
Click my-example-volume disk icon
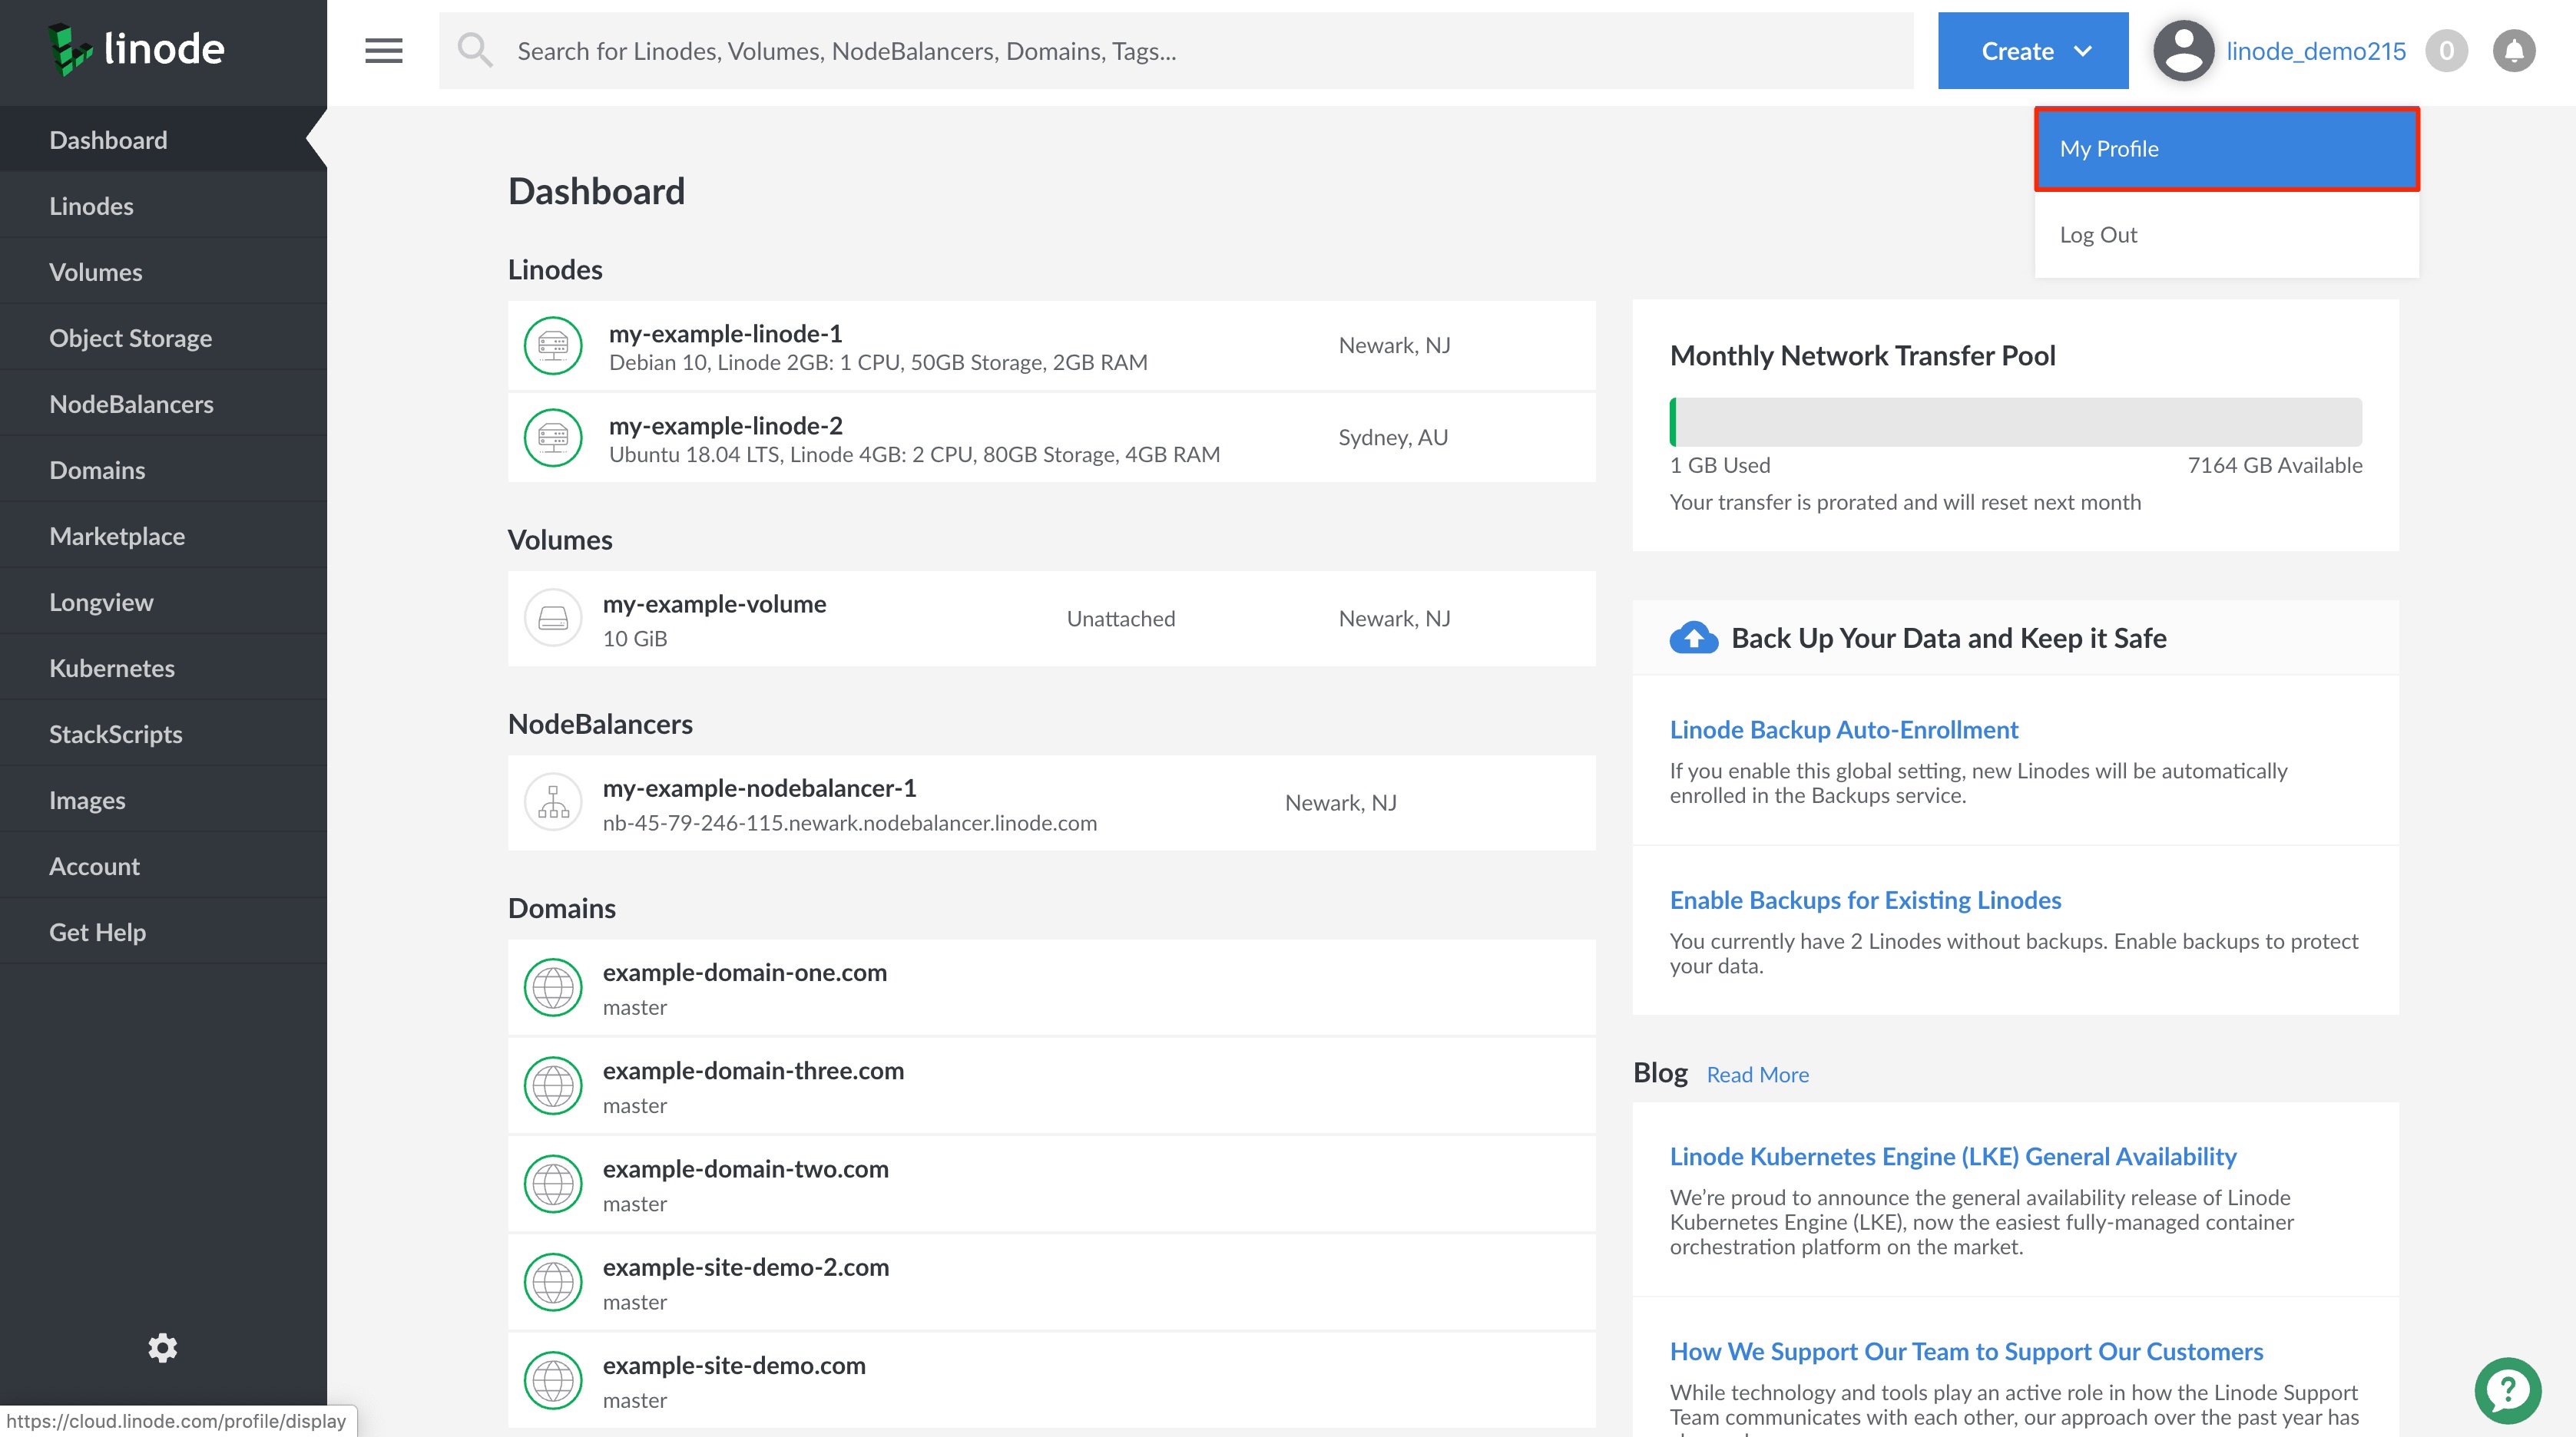pyautogui.click(x=553, y=619)
